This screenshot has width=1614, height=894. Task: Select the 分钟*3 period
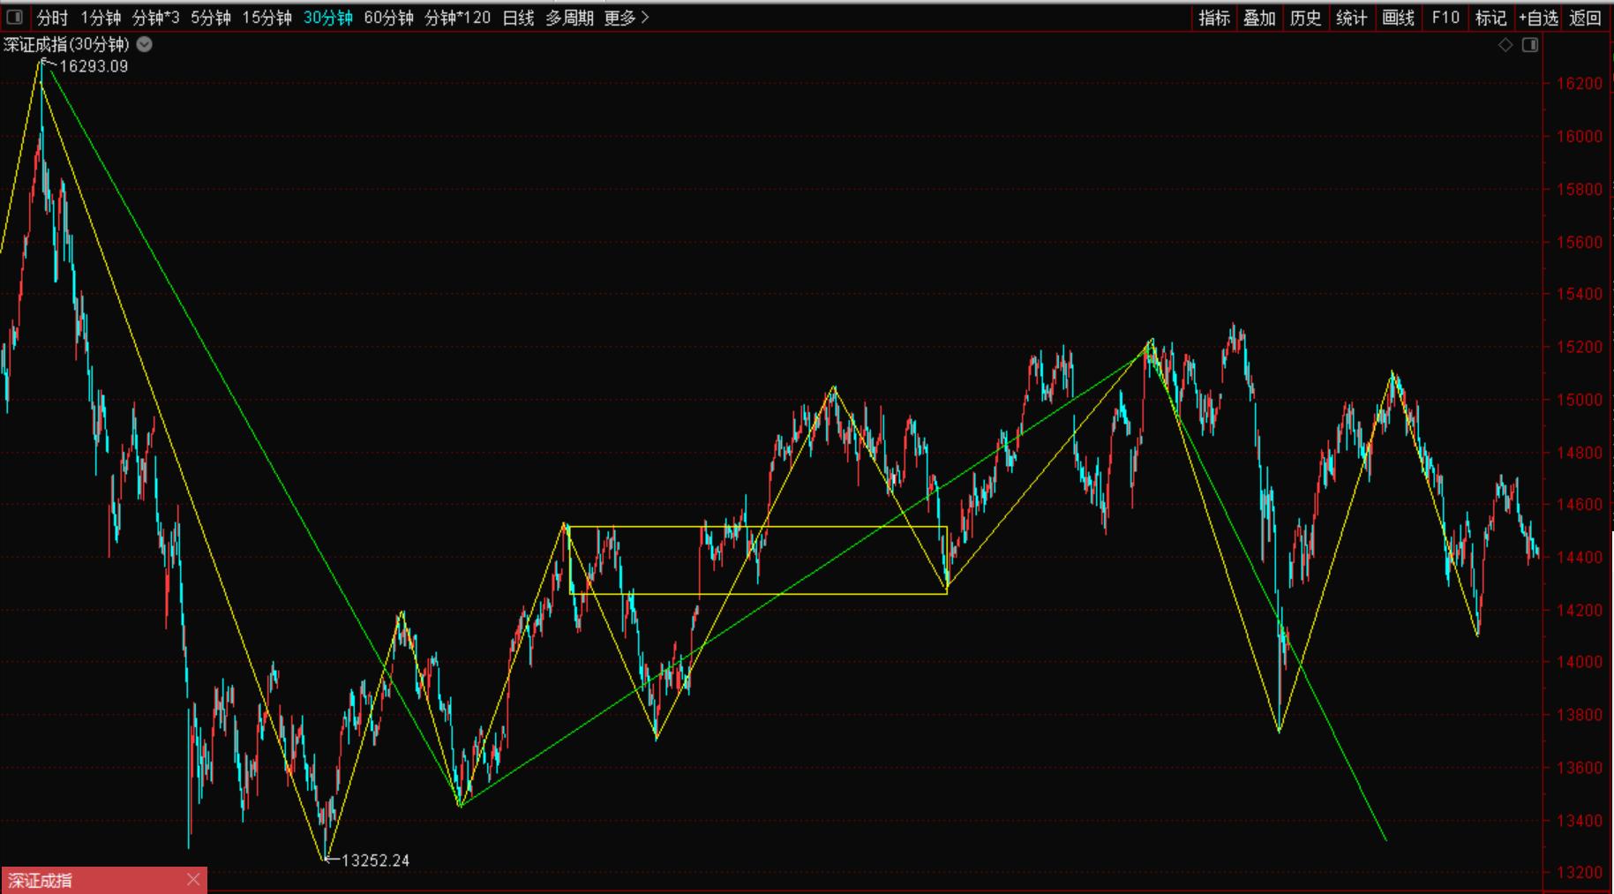156,18
